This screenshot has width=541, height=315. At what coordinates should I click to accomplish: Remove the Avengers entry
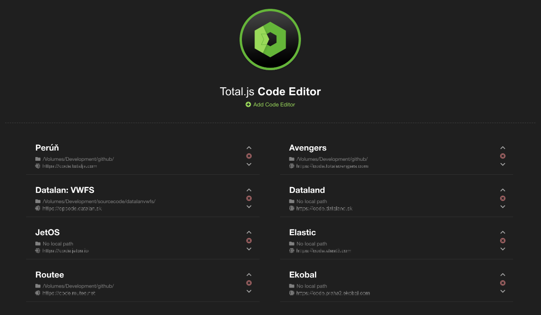coord(503,156)
